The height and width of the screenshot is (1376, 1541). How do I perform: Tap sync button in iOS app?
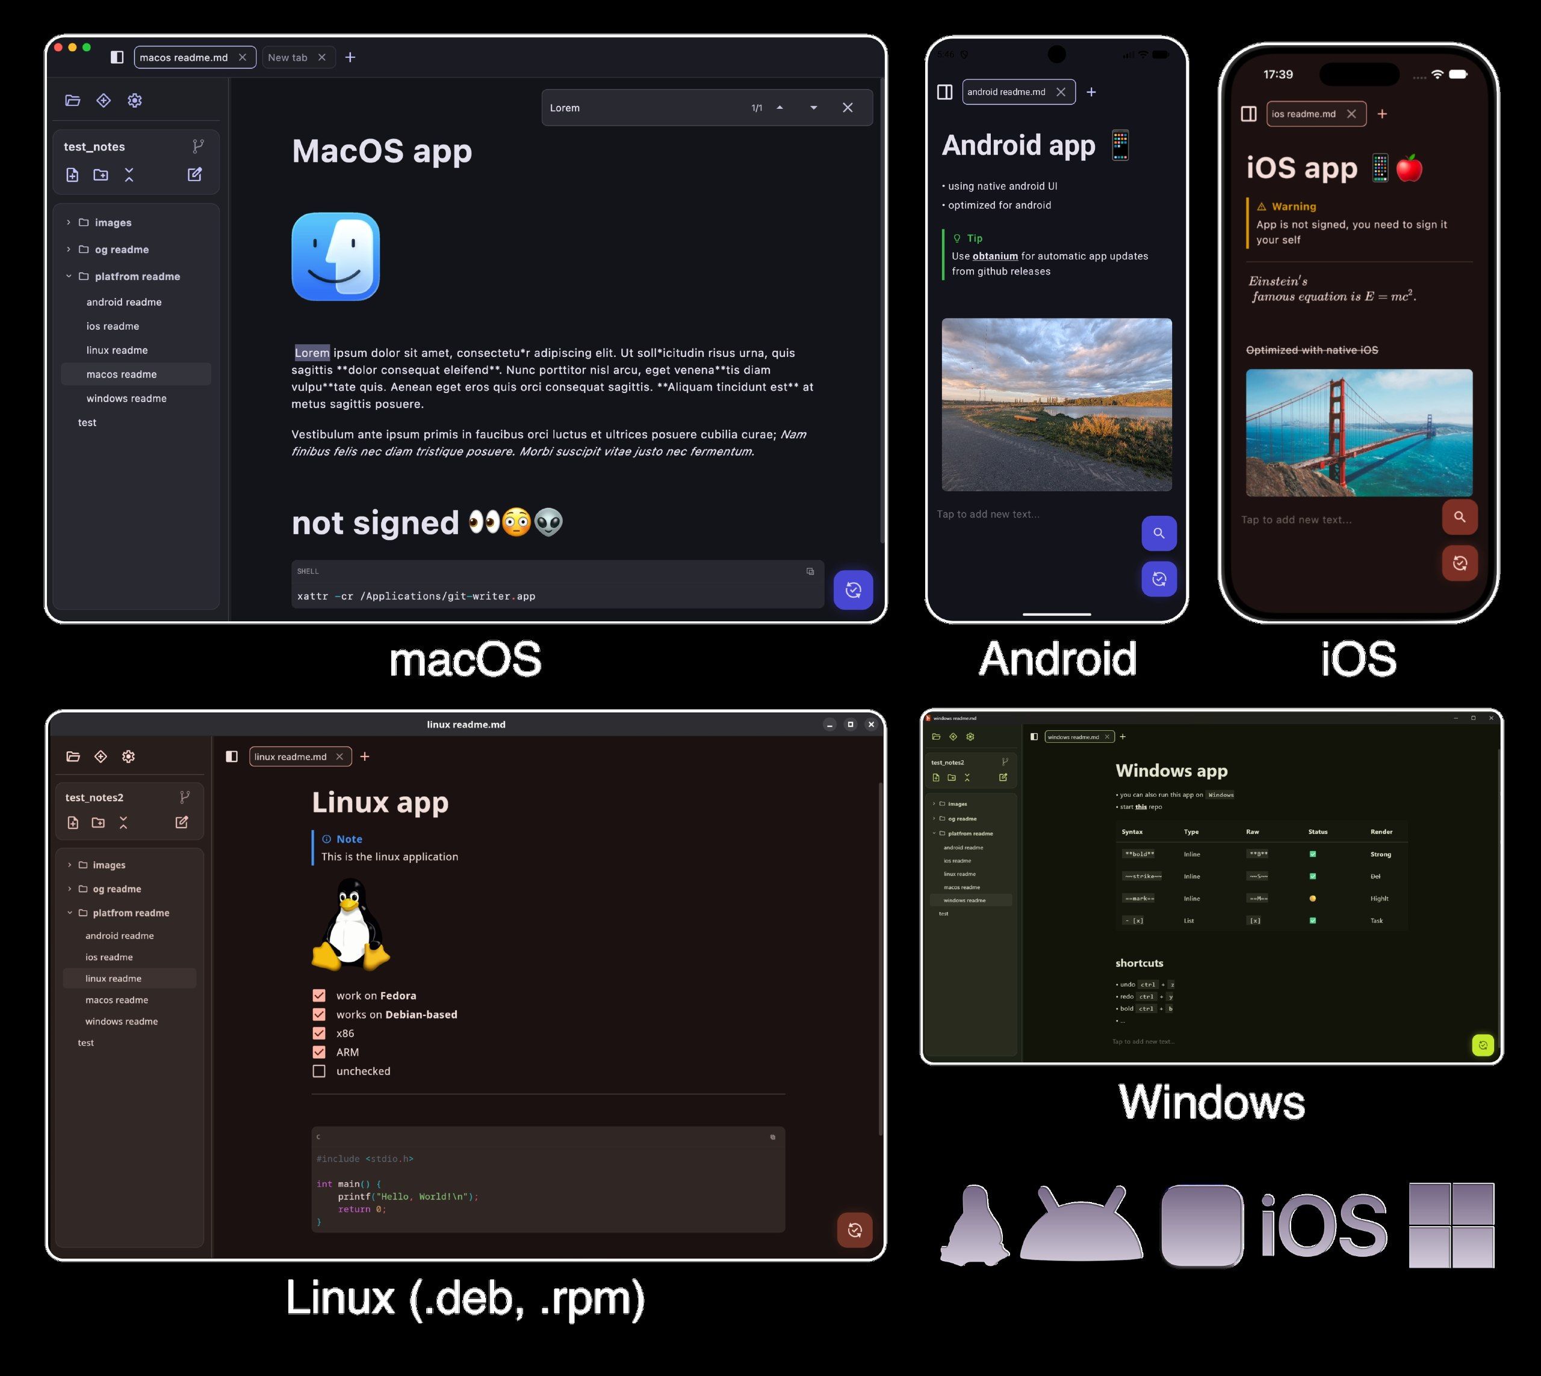pos(1459,563)
